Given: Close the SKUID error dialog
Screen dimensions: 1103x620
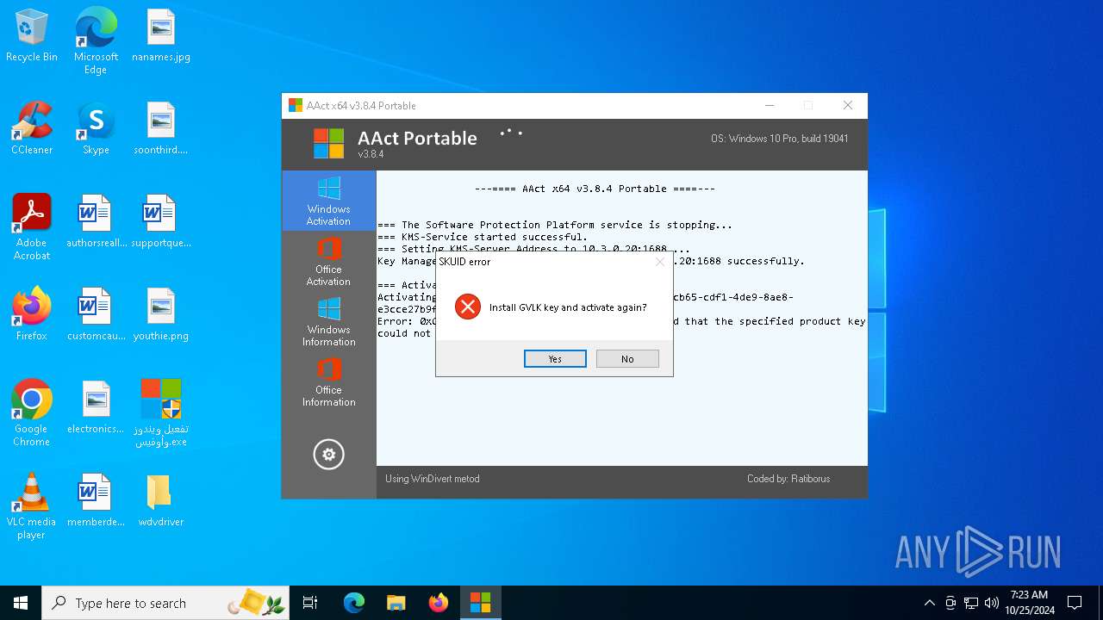Looking at the screenshot, I should 660,262.
